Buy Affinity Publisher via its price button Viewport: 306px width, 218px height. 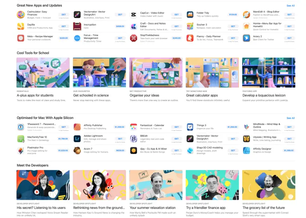point(120,127)
